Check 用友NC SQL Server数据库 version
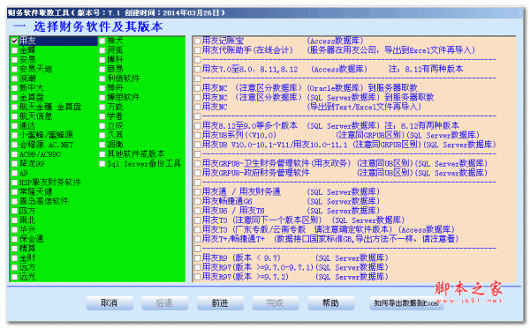The height and width of the screenshot is (328, 530). click(x=198, y=98)
